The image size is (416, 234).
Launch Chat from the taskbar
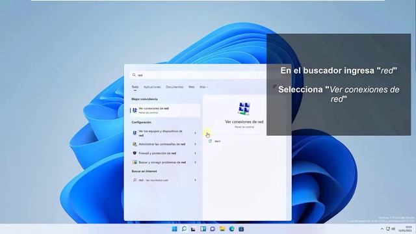(213, 229)
